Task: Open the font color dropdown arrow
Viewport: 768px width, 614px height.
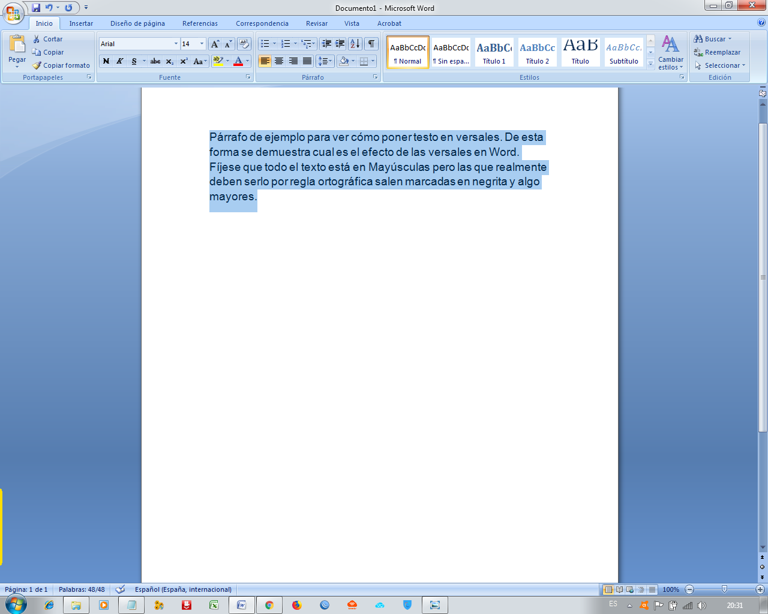Action: tap(246, 61)
